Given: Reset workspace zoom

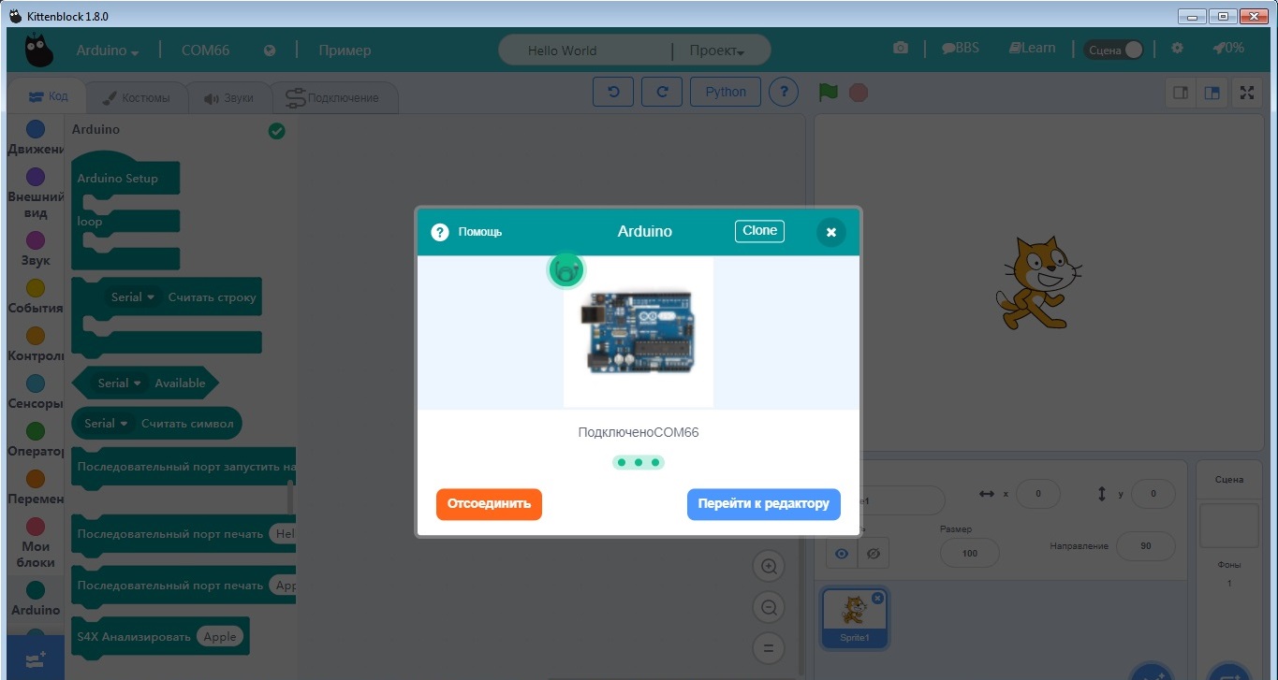Looking at the screenshot, I should (x=769, y=647).
